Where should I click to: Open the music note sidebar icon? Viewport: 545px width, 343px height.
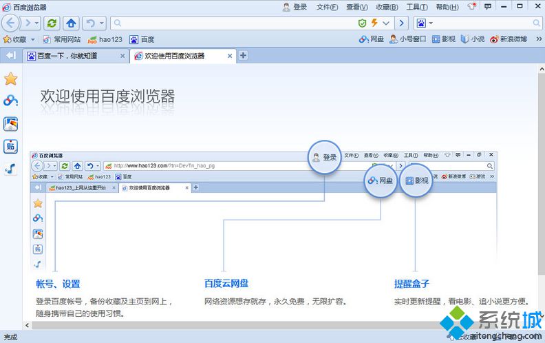tap(11, 169)
